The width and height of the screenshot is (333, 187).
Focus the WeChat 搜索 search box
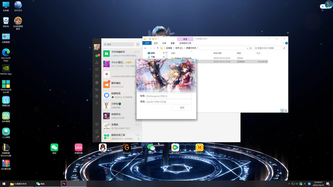pos(119,44)
